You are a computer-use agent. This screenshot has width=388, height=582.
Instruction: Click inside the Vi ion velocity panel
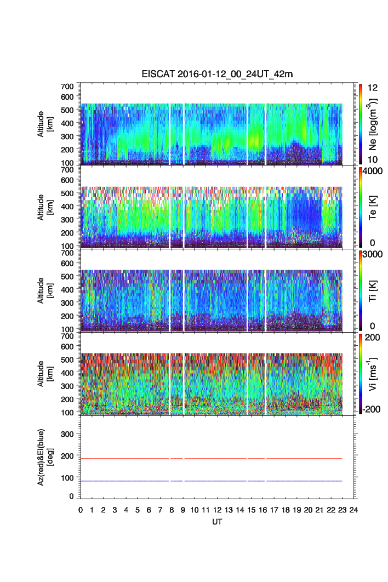click(x=217, y=373)
